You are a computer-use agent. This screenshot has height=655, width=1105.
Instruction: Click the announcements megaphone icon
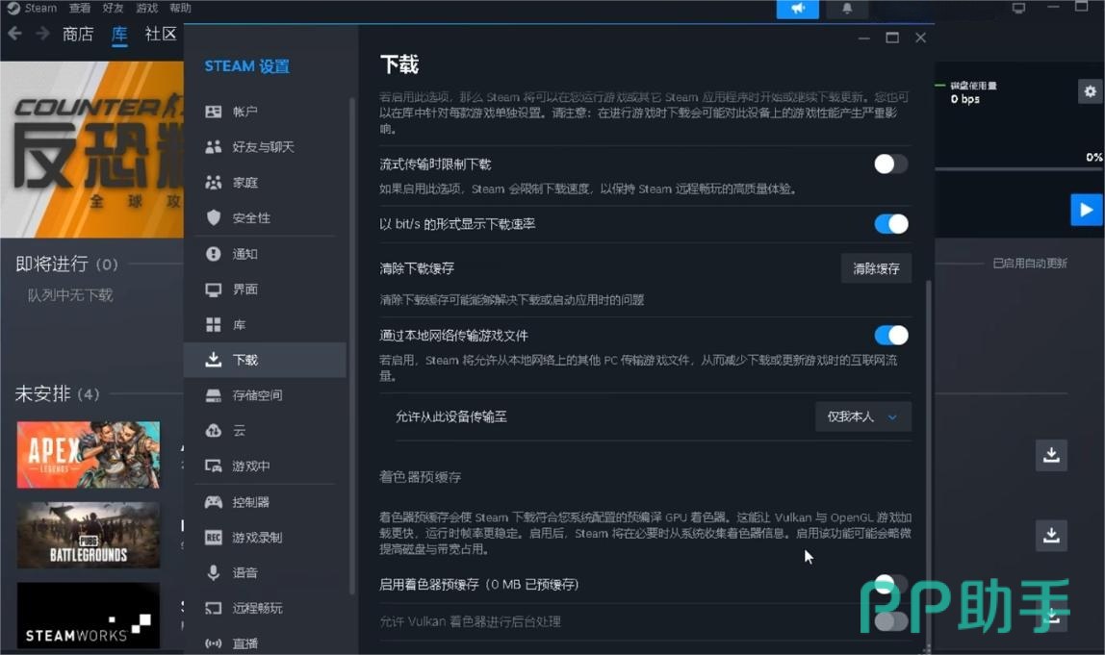pyautogui.click(x=797, y=9)
